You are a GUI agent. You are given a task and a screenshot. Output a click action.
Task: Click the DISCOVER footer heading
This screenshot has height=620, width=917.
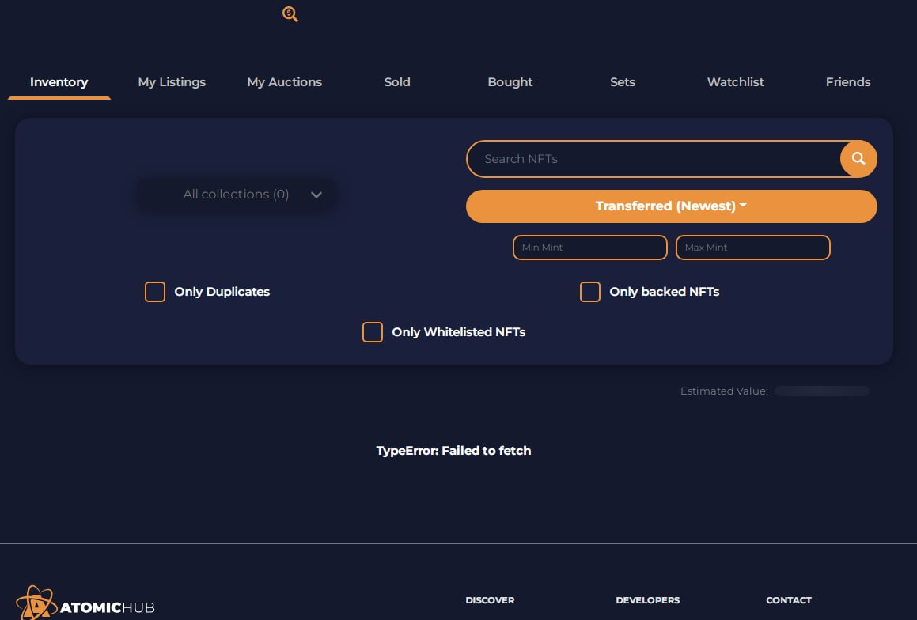[x=490, y=600]
